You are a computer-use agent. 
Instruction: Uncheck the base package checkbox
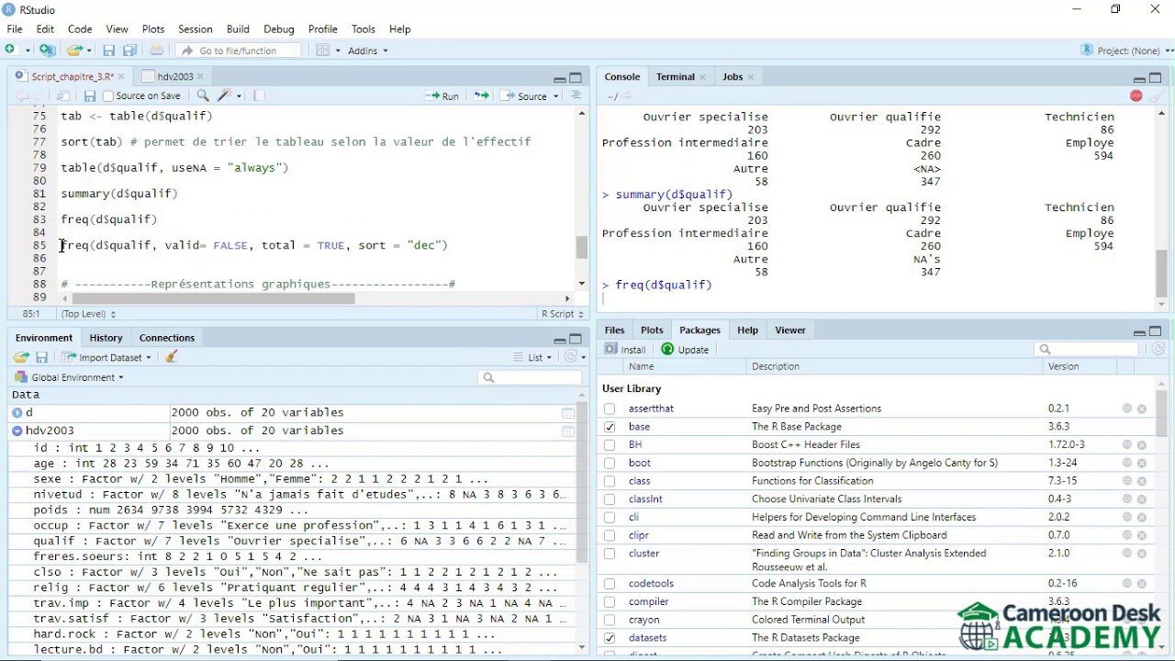click(610, 427)
